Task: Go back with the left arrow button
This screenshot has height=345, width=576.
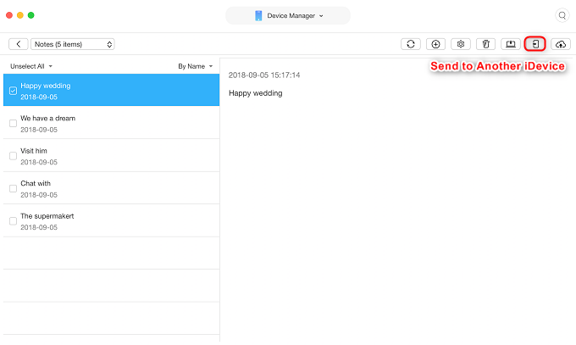Action: click(x=19, y=44)
